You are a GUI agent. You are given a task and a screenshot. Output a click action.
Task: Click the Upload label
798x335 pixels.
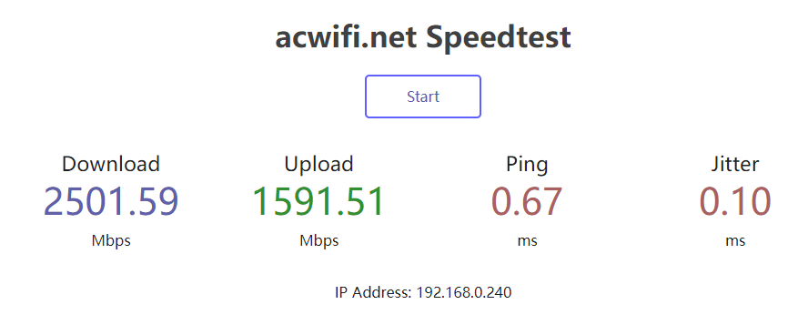tap(318, 164)
